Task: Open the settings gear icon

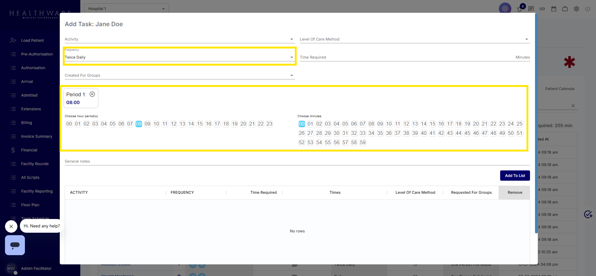Action: pyautogui.click(x=576, y=9)
